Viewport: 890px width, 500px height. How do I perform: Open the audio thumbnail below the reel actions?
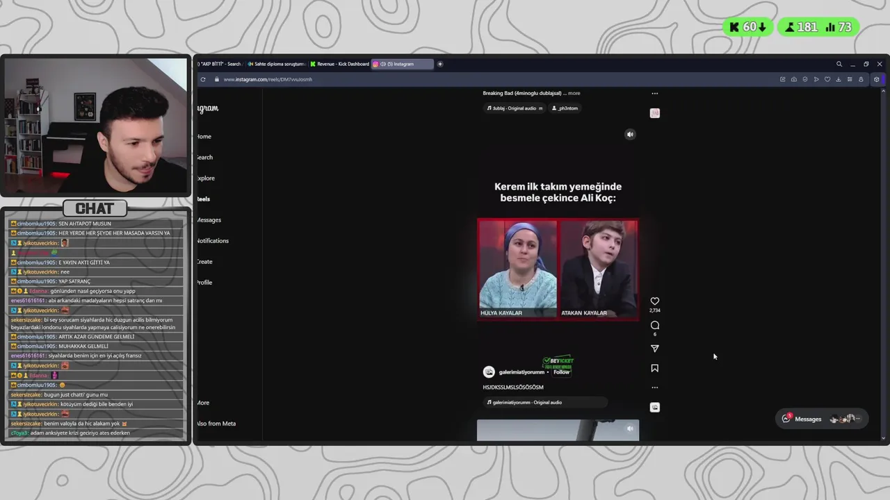[x=654, y=408]
